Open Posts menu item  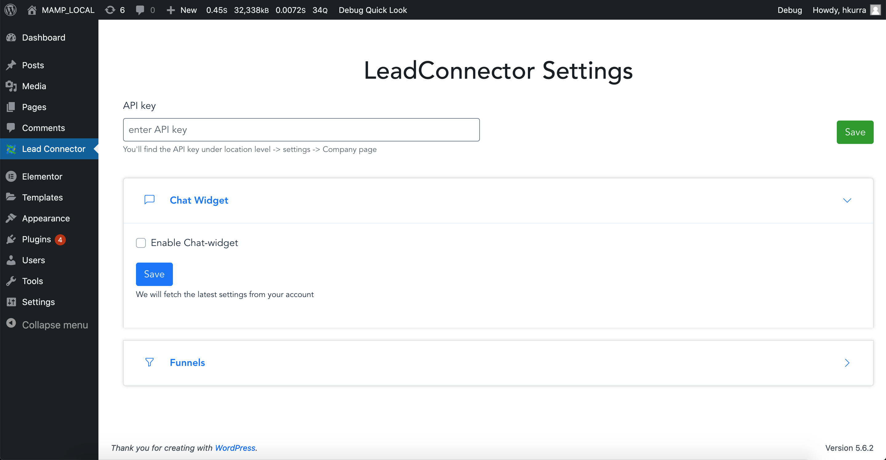49,65
